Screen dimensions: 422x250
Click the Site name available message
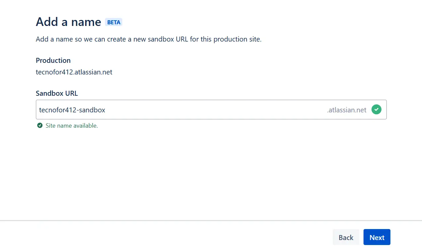pyautogui.click(x=72, y=126)
